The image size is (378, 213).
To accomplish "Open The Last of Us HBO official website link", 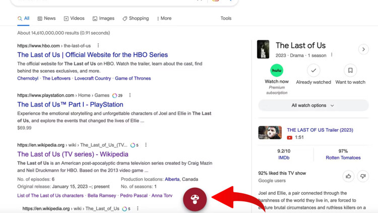I will click(93, 55).
